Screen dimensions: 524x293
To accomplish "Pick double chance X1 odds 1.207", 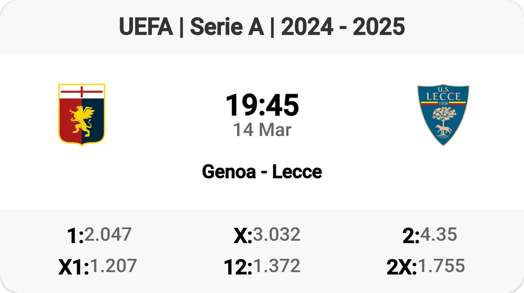I will (x=113, y=266).
